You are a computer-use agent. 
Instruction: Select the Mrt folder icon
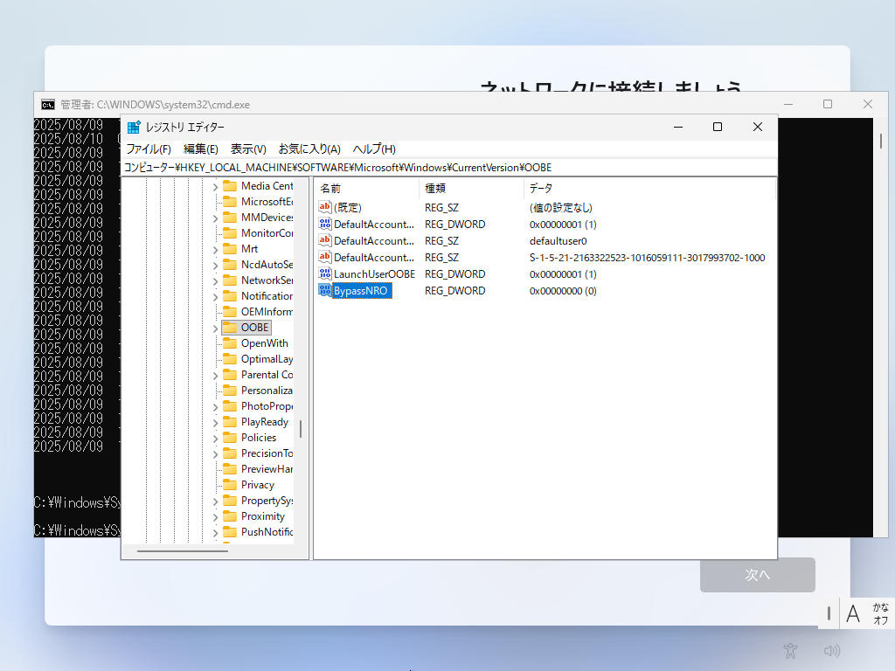pos(230,249)
